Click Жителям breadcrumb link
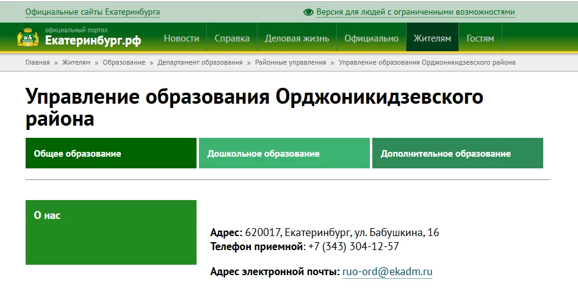 tap(76, 62)
